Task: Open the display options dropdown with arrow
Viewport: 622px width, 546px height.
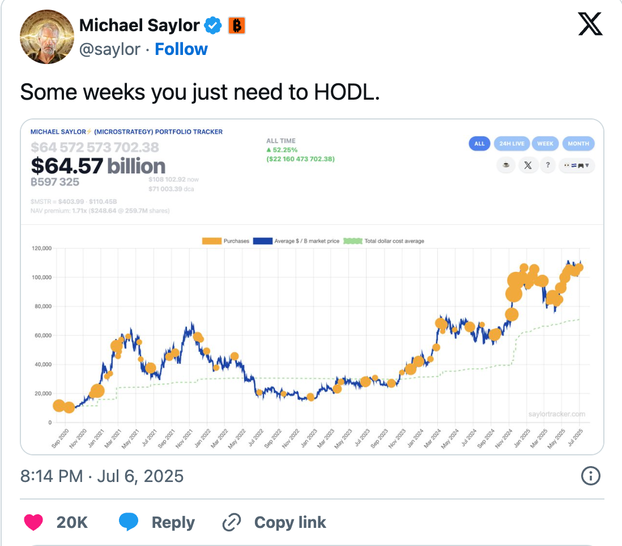Action: pyautogui.click(x=577, y=165)
